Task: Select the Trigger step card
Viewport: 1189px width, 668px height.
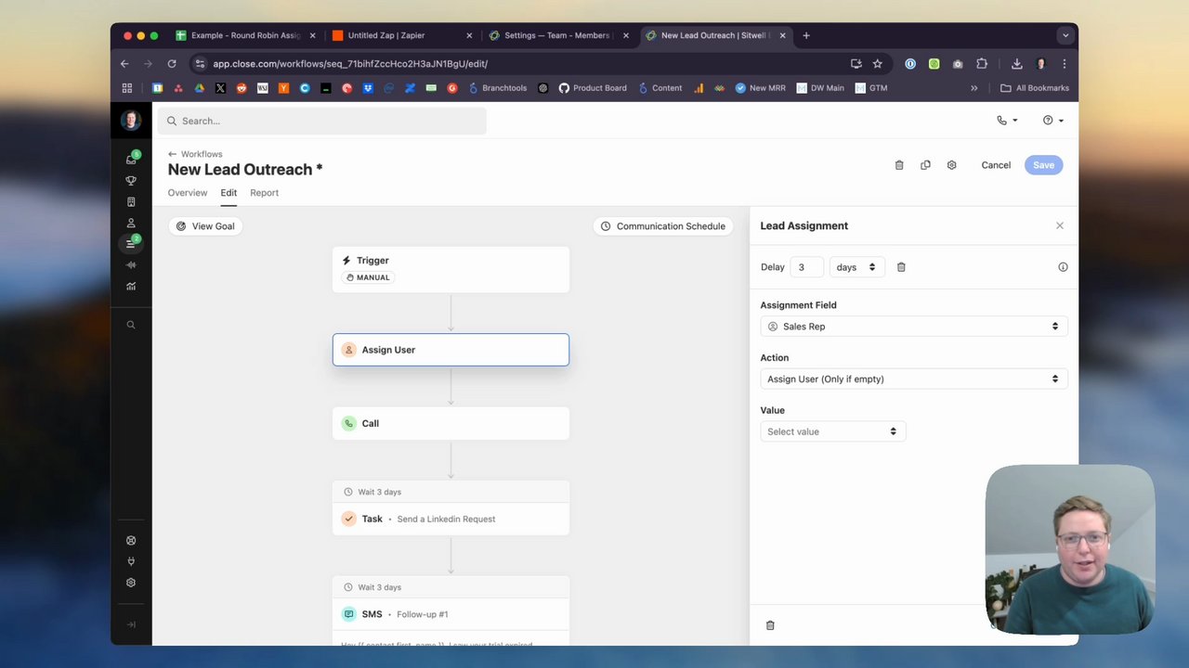Action: [x=451, y=269]
